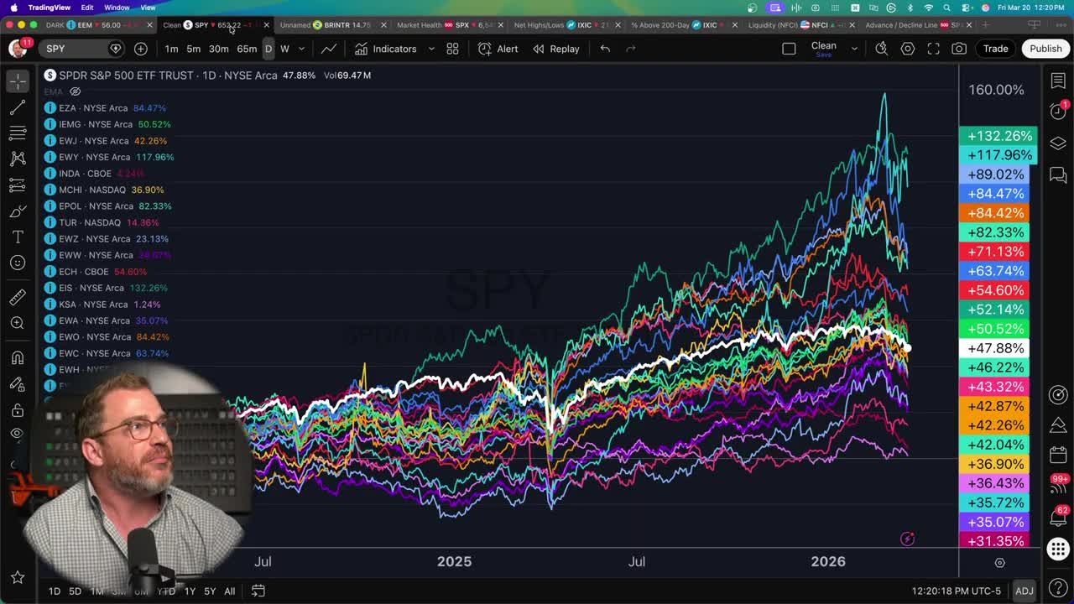Select the 1m interval
Image resolution: width=1074 pixels, height=604 pixels.
coord(171,49)
